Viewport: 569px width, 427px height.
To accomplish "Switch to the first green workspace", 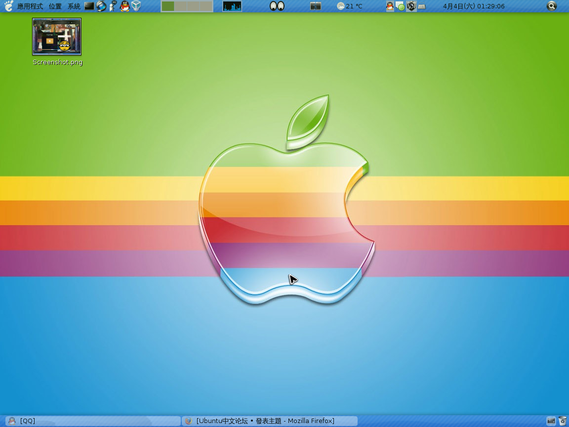I will (x=167, y=6).
